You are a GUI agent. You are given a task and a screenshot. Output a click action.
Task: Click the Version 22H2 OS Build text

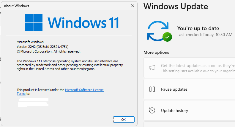pyautogui.click(x=42, y=47)
